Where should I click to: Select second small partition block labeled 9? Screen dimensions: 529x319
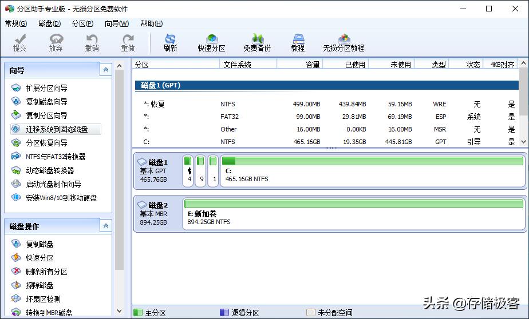coord(200,171)
